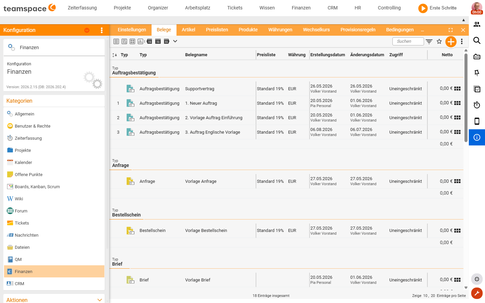Image resolution: width=485 pixels, height=303 pixels.
Task: Go to next calendar period icon
Action: (166, 41)
